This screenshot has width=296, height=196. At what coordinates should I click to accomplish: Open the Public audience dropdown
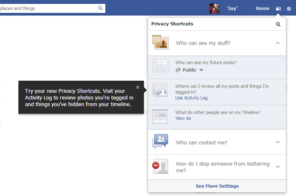click(193, 70)
